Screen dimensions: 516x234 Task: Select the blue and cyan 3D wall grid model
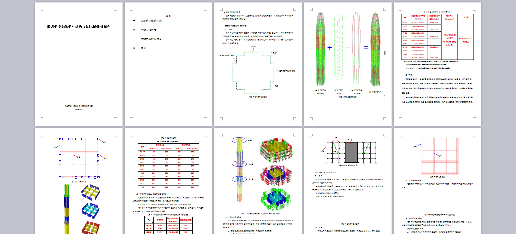click(91, 211)
